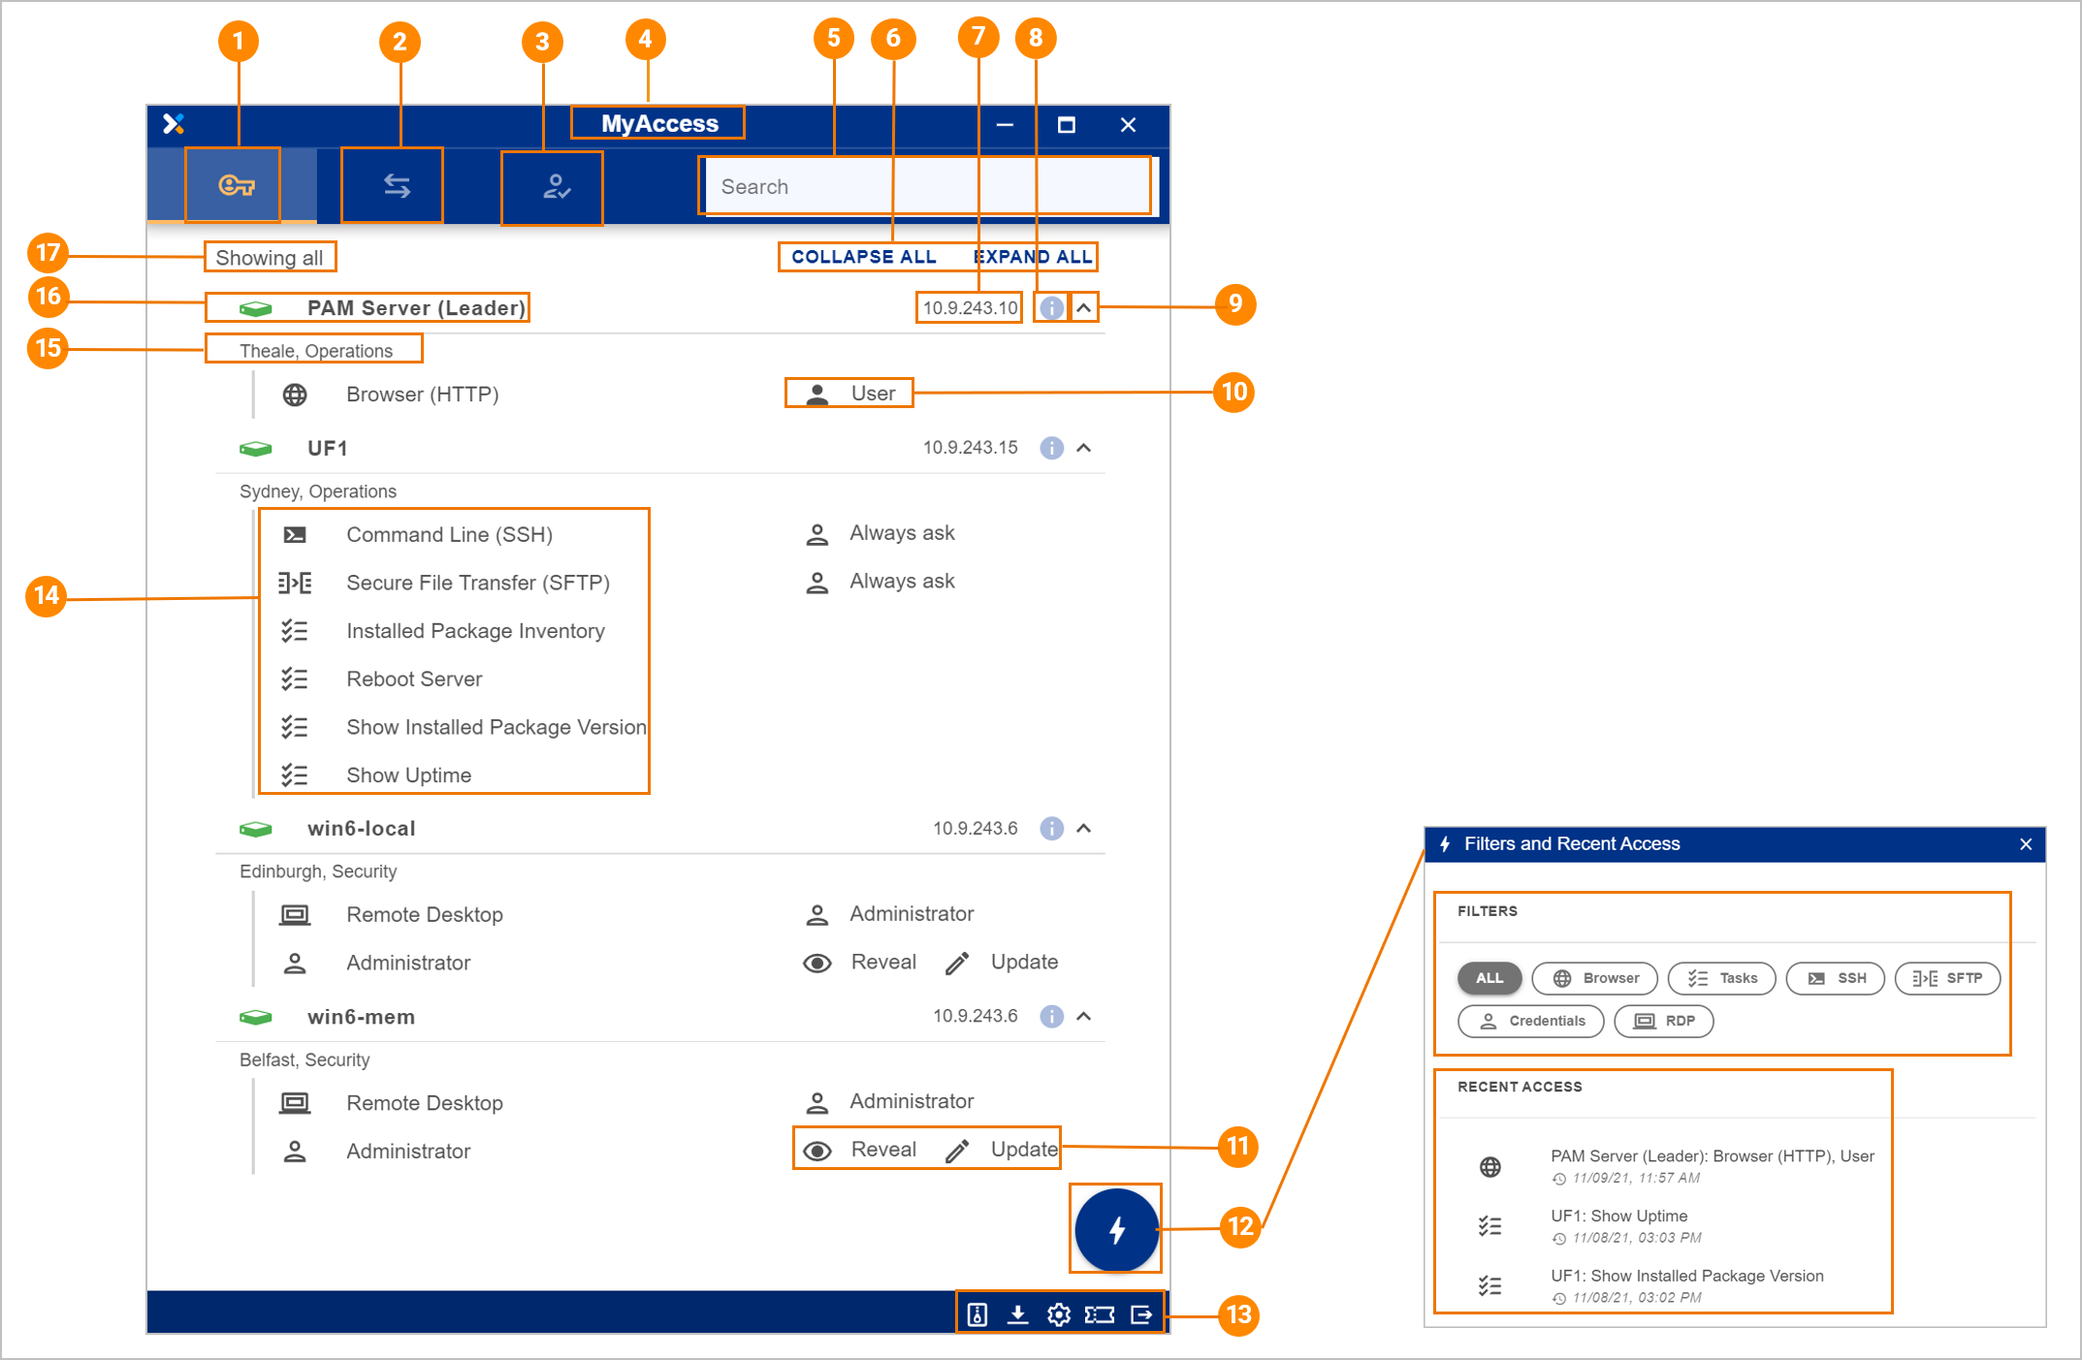Collapse the PAM Server (Leader) entry chevron

(x=1085, y=307)
